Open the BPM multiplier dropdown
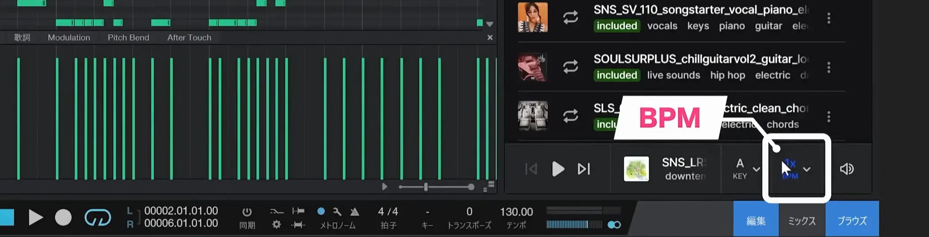 806,169
